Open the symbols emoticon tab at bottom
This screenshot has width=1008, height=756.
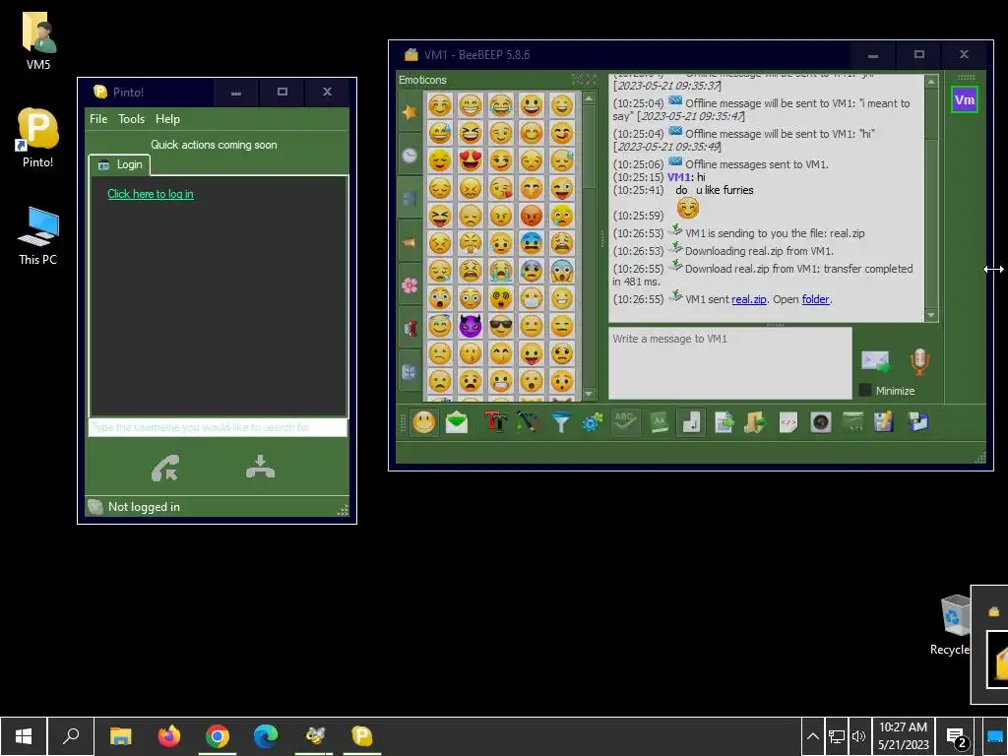click(409, 371)
